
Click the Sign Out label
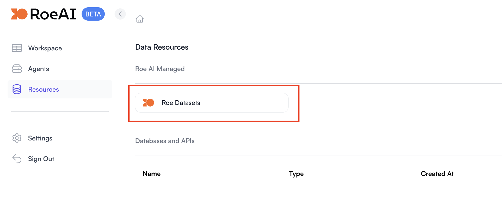pos(41,159)
